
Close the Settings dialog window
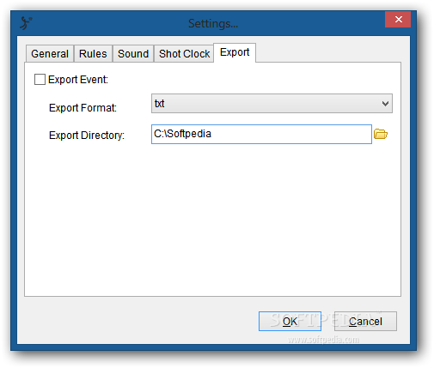pos(398,19)
